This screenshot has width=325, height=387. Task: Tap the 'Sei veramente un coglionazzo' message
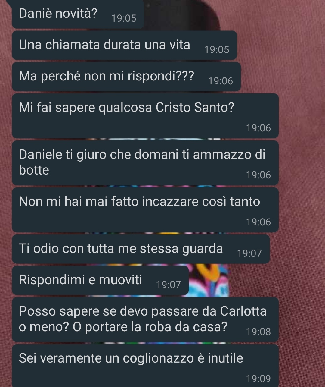pos(145,366)
